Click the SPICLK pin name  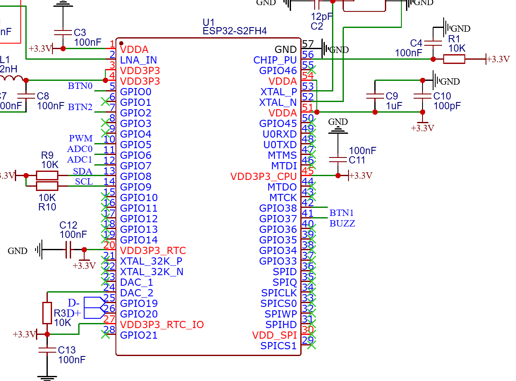click(x=279, y=293)
